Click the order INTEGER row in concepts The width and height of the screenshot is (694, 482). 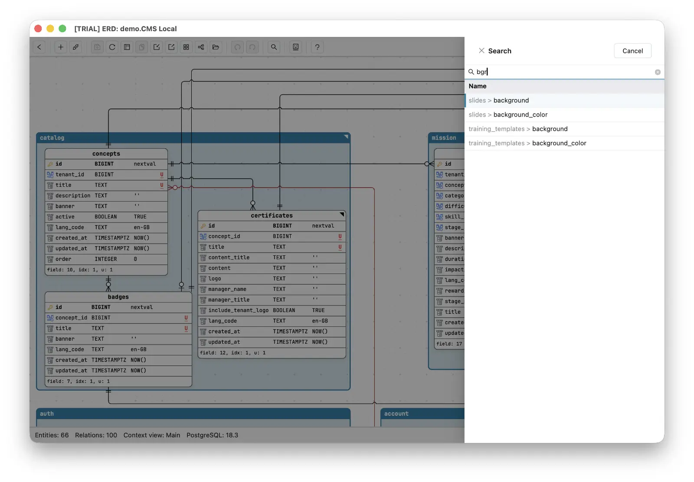(x=106, y=259)
